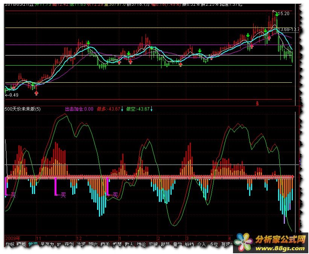Open the 突破 indicator tab
The width and height of the screenshot is (309, 254).
coord(154,245)
